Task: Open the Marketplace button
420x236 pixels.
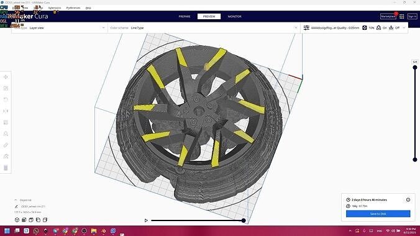Action: (x=388, y=16)
